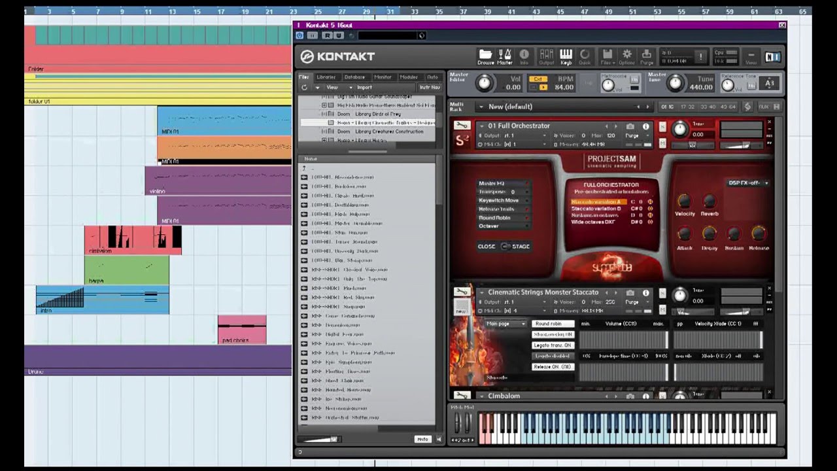Mute the Cinematic Strings instrument

[662, 309]
